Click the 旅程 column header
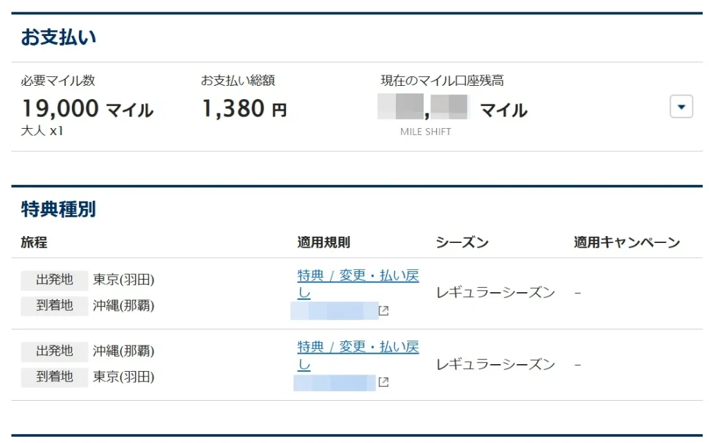Image resolution: width=709 pixels, height=443 pixels. click(34, 242)
